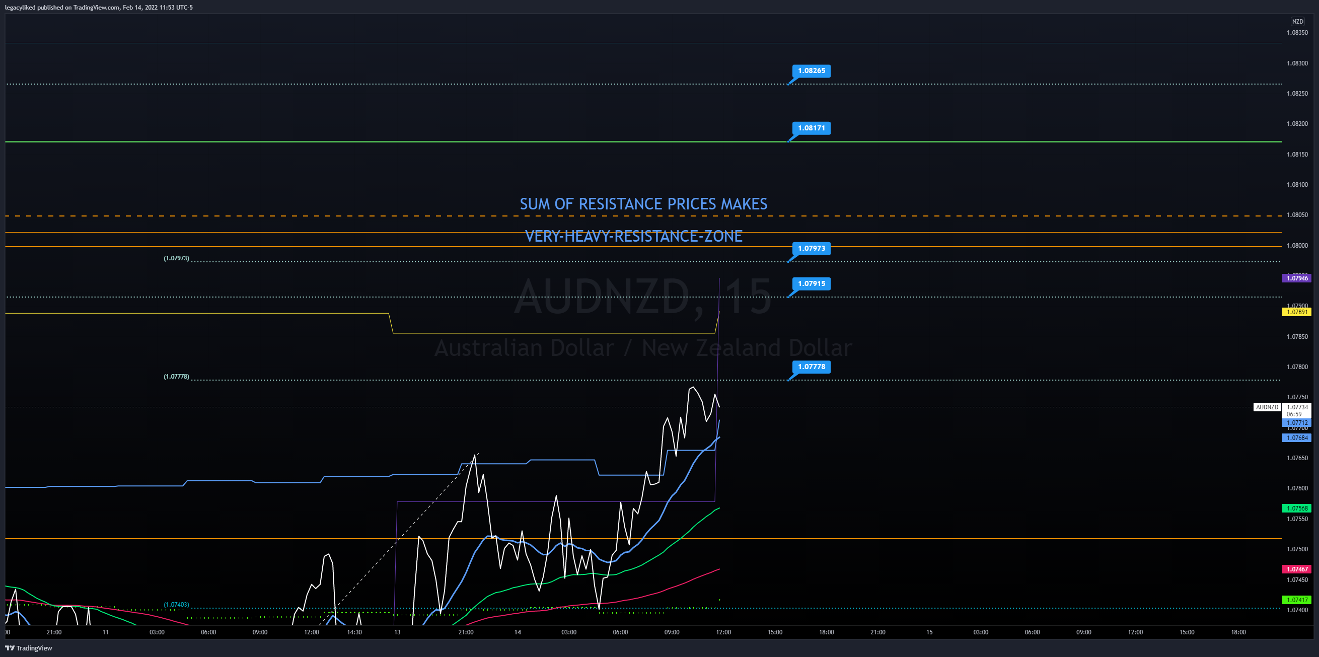Click the 'legacyliked published on TradingView.com' header
Viewport: 1319px width, 657px height.
click(99, 7)
